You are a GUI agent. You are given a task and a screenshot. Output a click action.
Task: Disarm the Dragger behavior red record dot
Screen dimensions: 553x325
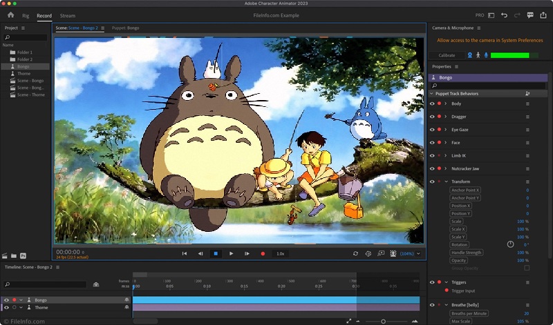tap(439, 117)
